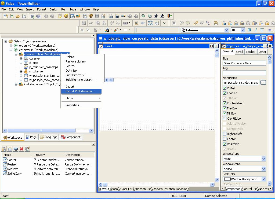Click the MenuName browse ellipsis button

[x=263, y=83]
